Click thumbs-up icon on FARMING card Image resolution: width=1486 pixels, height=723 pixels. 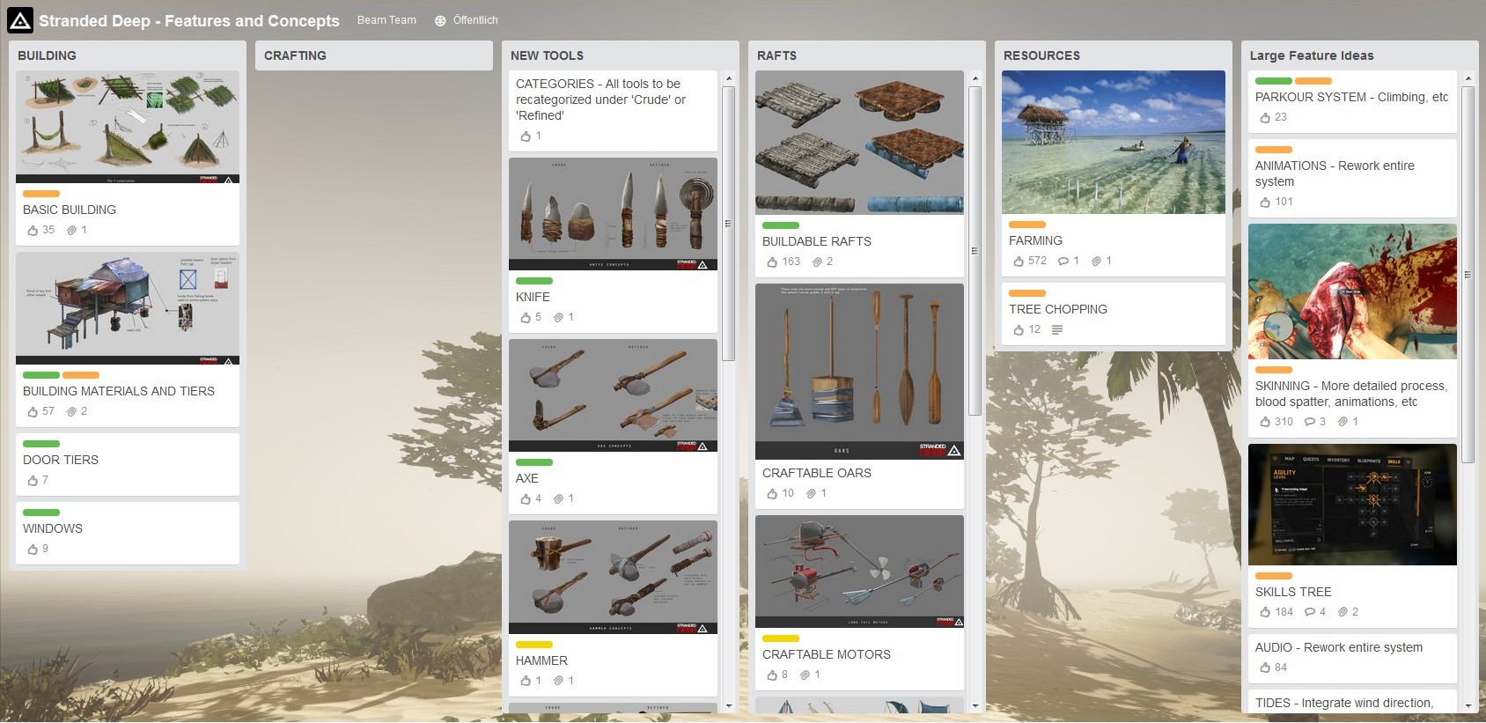point(1019,261)
